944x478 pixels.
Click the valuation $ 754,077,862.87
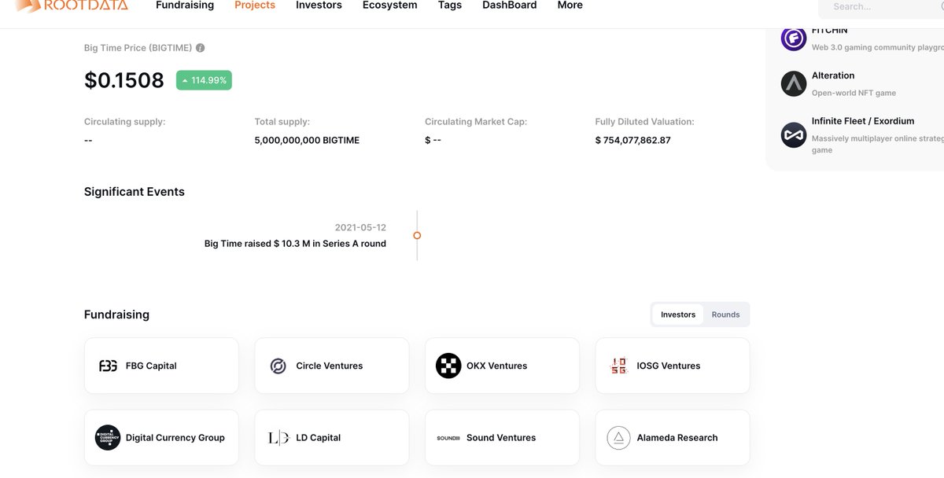point(633,140)
